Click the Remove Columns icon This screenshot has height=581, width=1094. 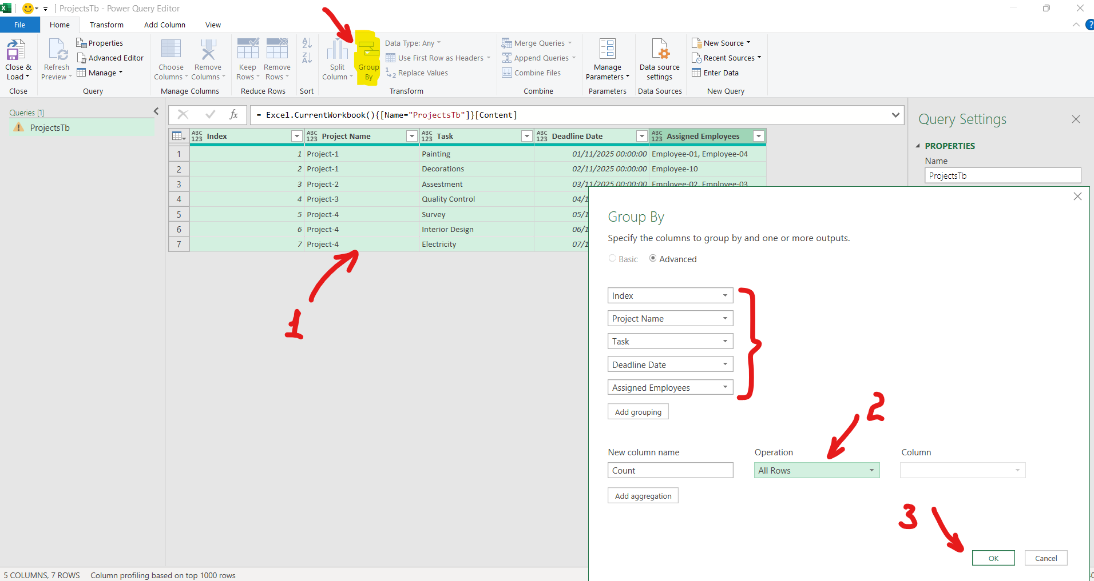tap(208, 49)
